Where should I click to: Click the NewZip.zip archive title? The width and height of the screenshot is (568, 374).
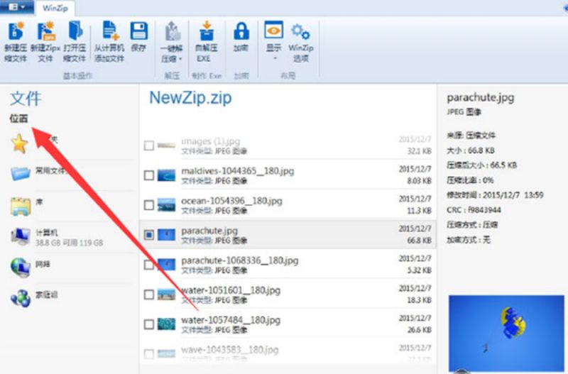190,98
